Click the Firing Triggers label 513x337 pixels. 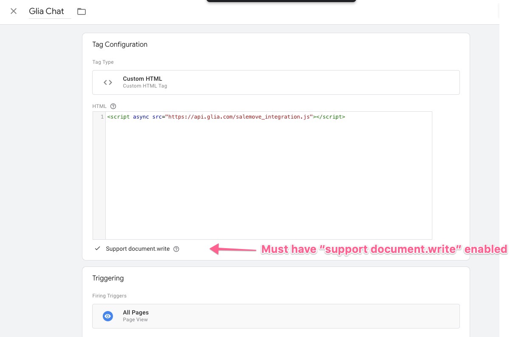click(110, 296)
